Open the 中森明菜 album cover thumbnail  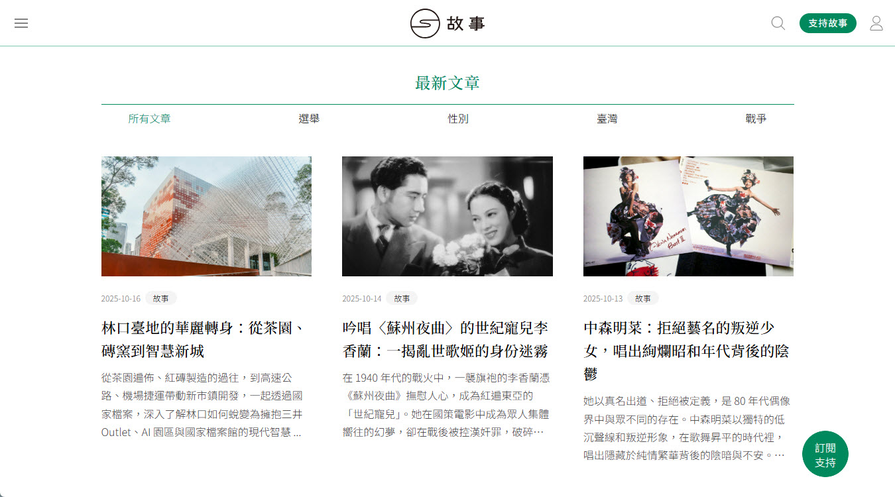[688, 216]
